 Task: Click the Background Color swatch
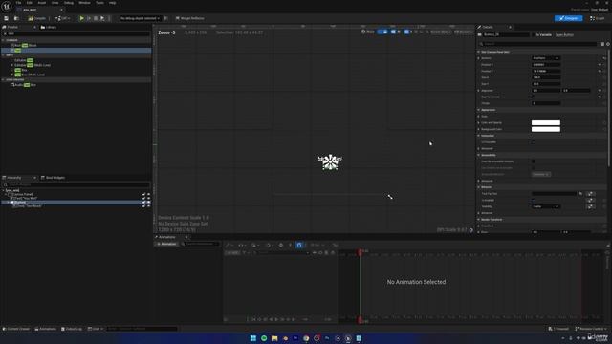tap(546, 129)
